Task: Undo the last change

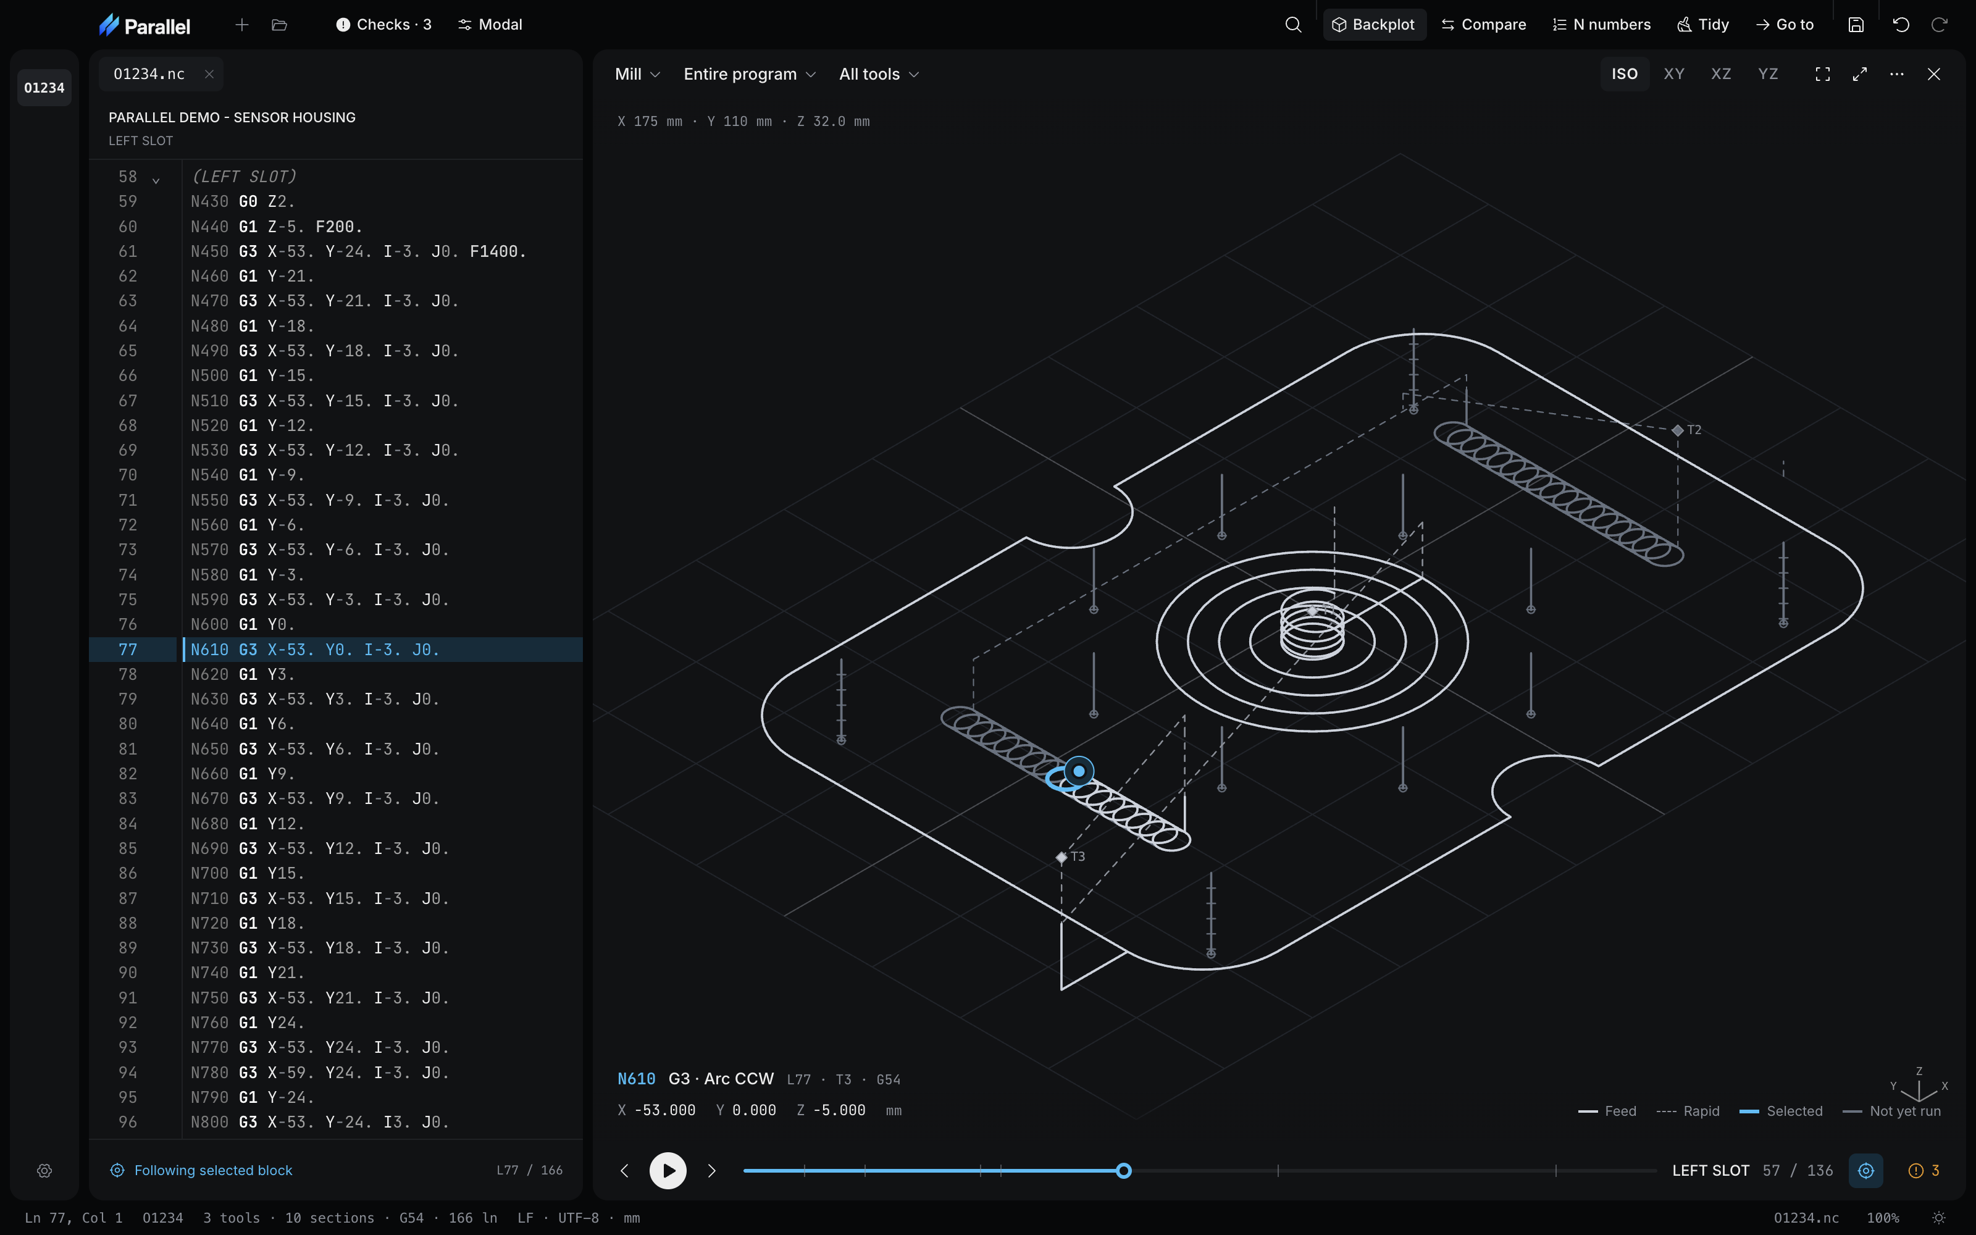Action: (1901, 25)
